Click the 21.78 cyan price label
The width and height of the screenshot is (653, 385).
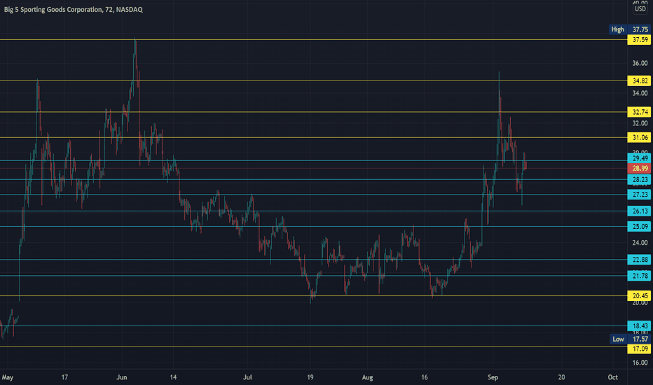(639, 276)
